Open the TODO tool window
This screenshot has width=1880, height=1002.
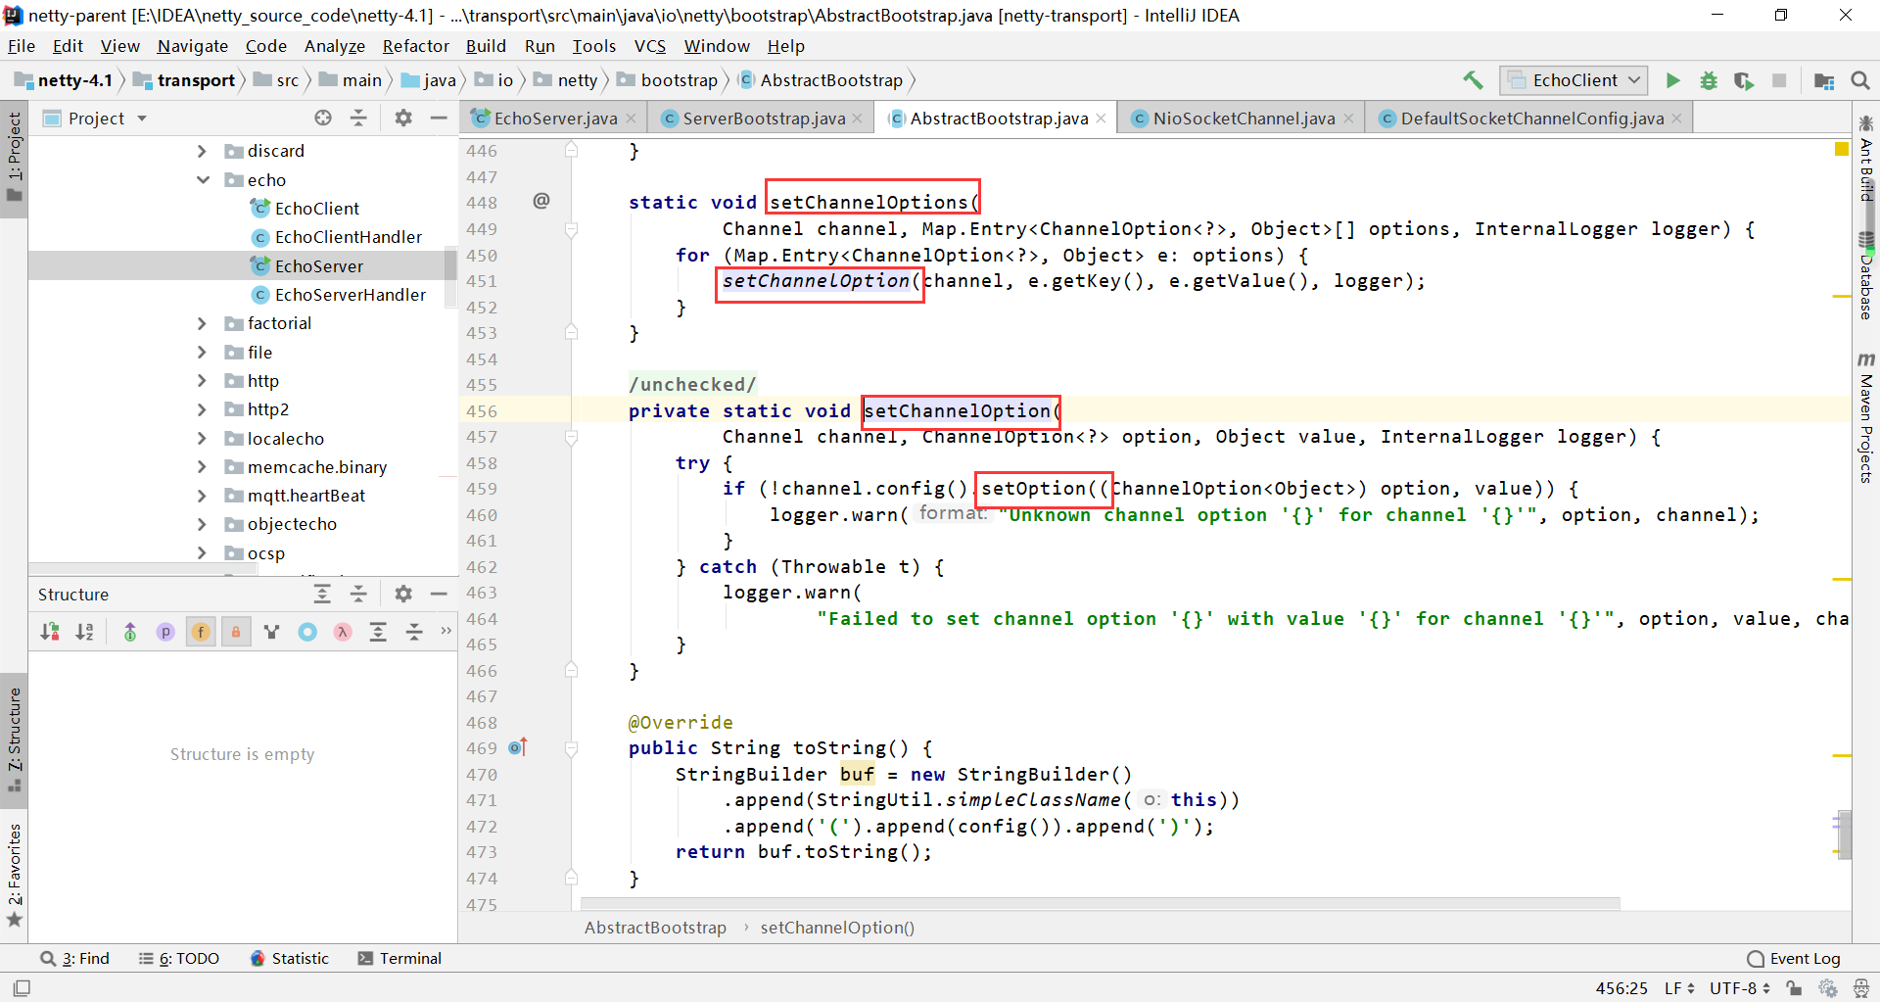[x=179, y=958]
